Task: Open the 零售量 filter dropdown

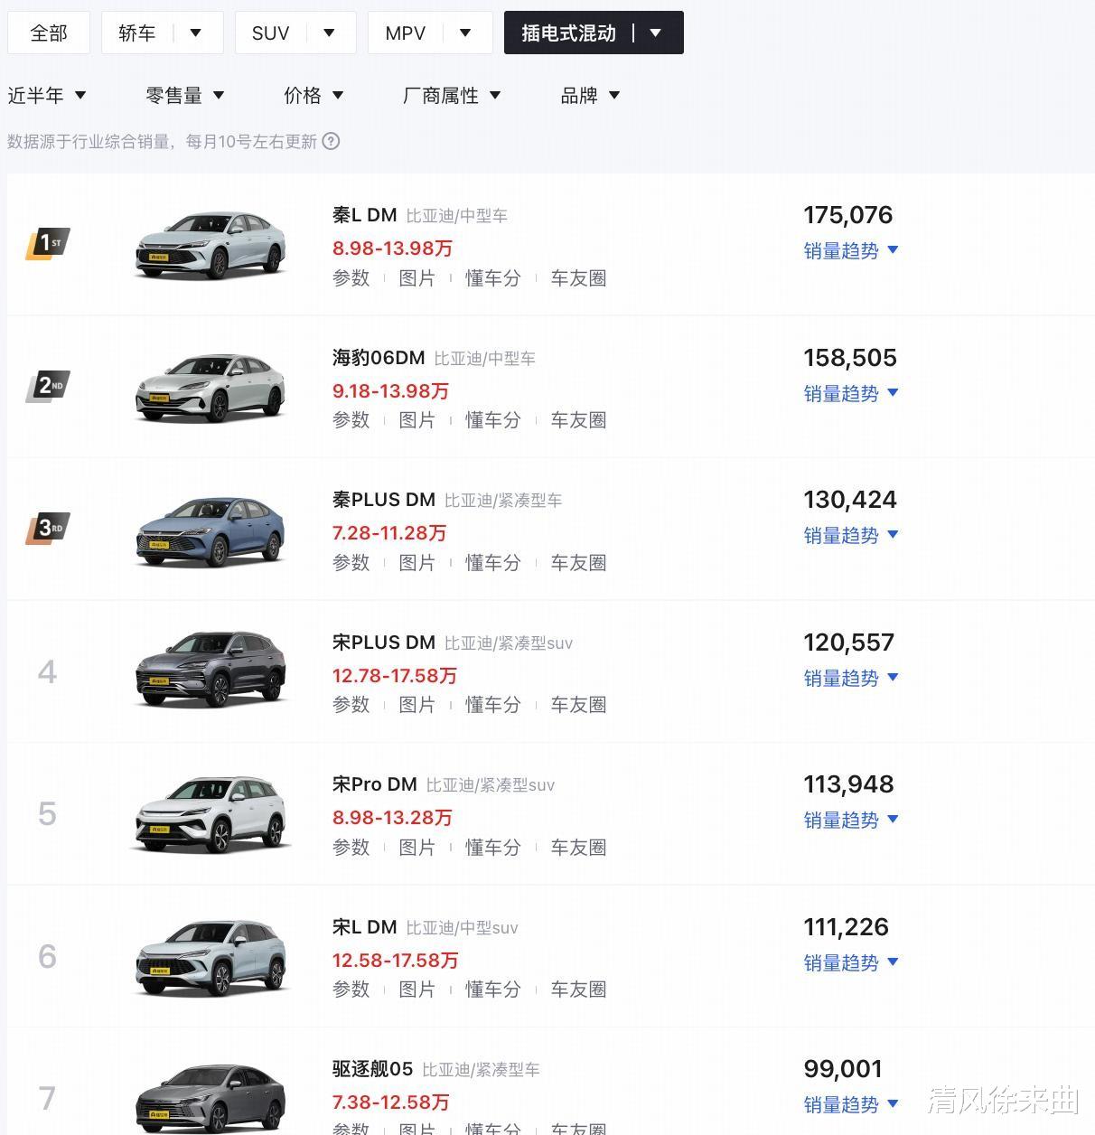Action: (x=184, y=96)
